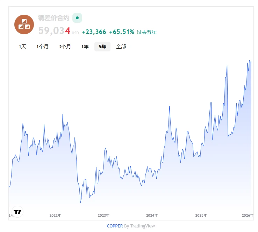This screenshot has height=232, width=258.
Task: Click the 2025年 axis label
Action: tap(201, 215)
